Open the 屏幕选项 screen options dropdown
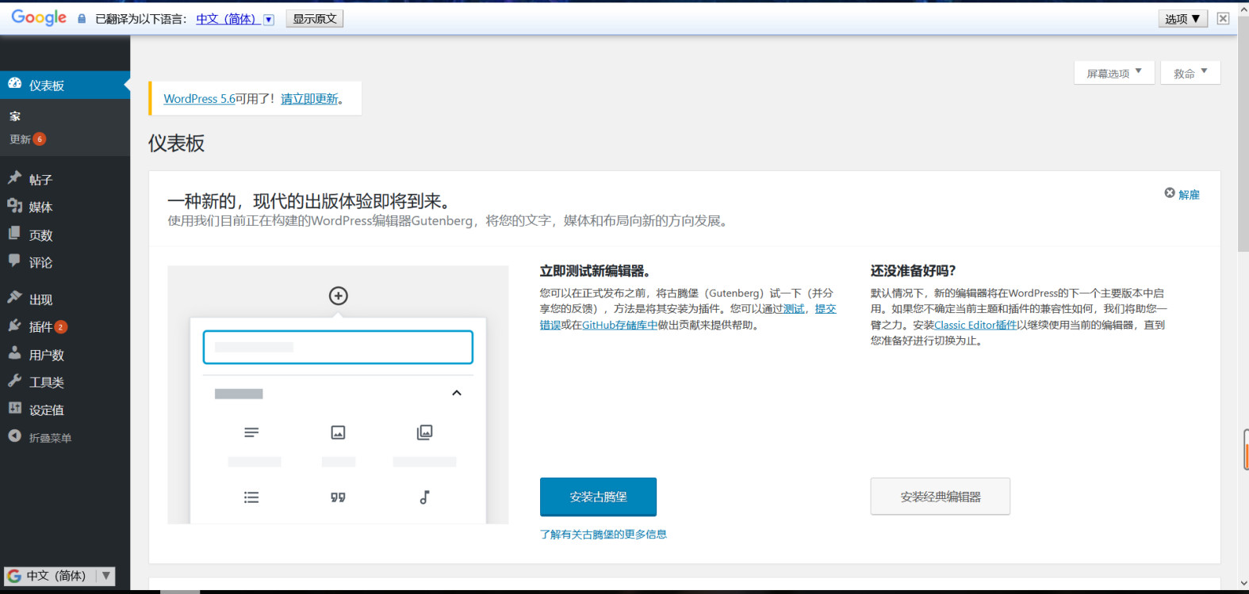The image size is (1249, 594). tap(1114, 73)
